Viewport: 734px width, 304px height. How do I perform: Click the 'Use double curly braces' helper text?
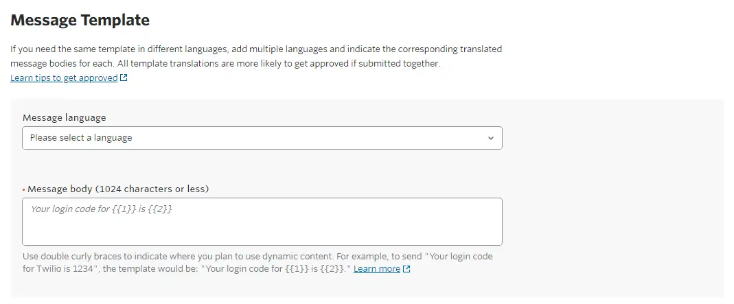coord(82,257)
